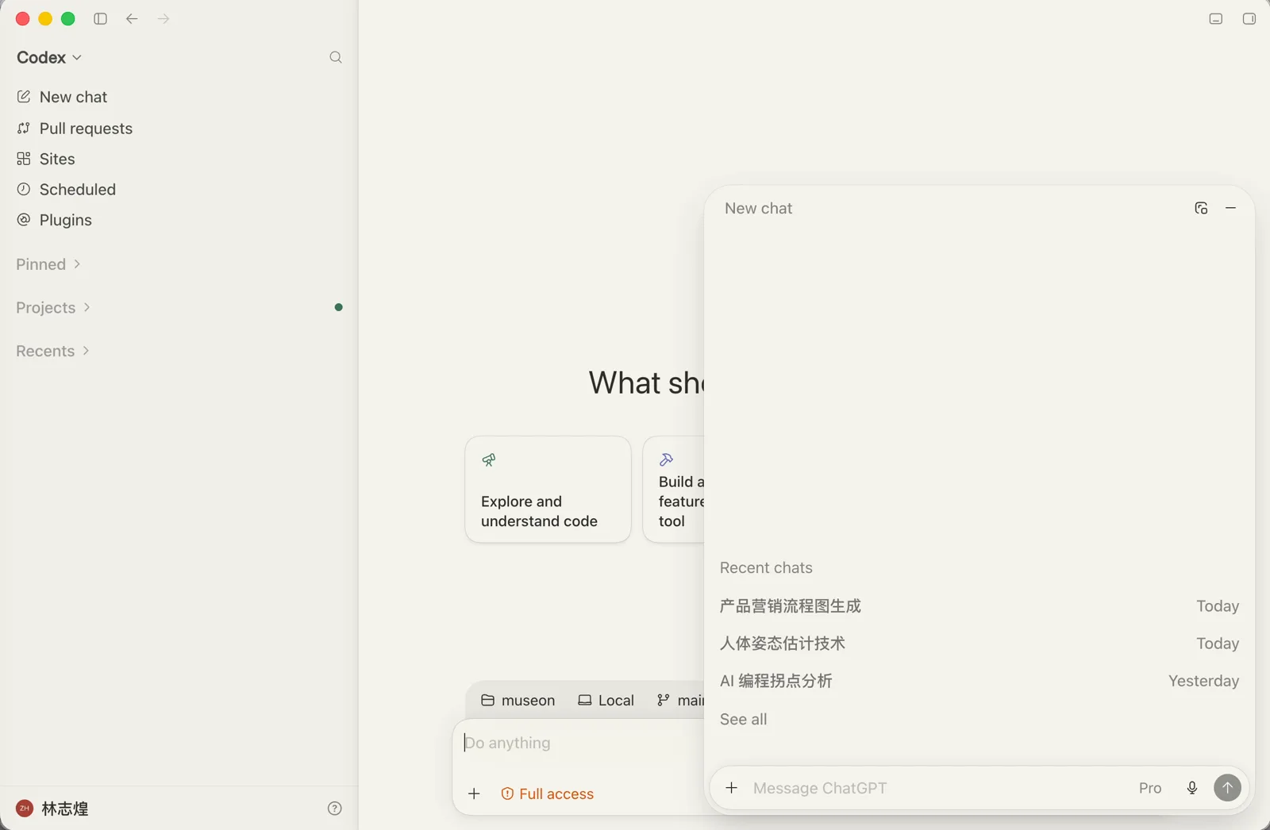The image size is (1270, 830).
Task: Go forward with the right arrow
Action: (x=164, y=19)
